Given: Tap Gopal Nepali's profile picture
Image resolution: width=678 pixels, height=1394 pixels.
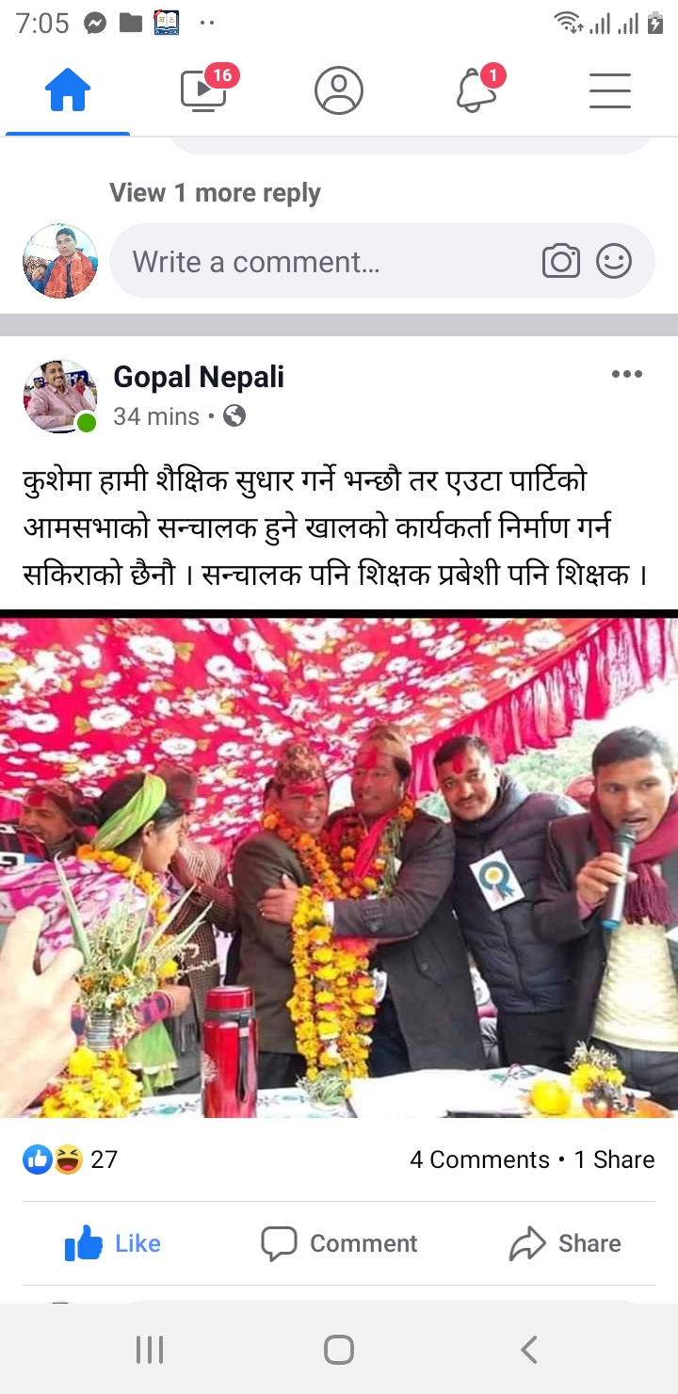Looking at the screenshot, I should [x=60, y=397].
